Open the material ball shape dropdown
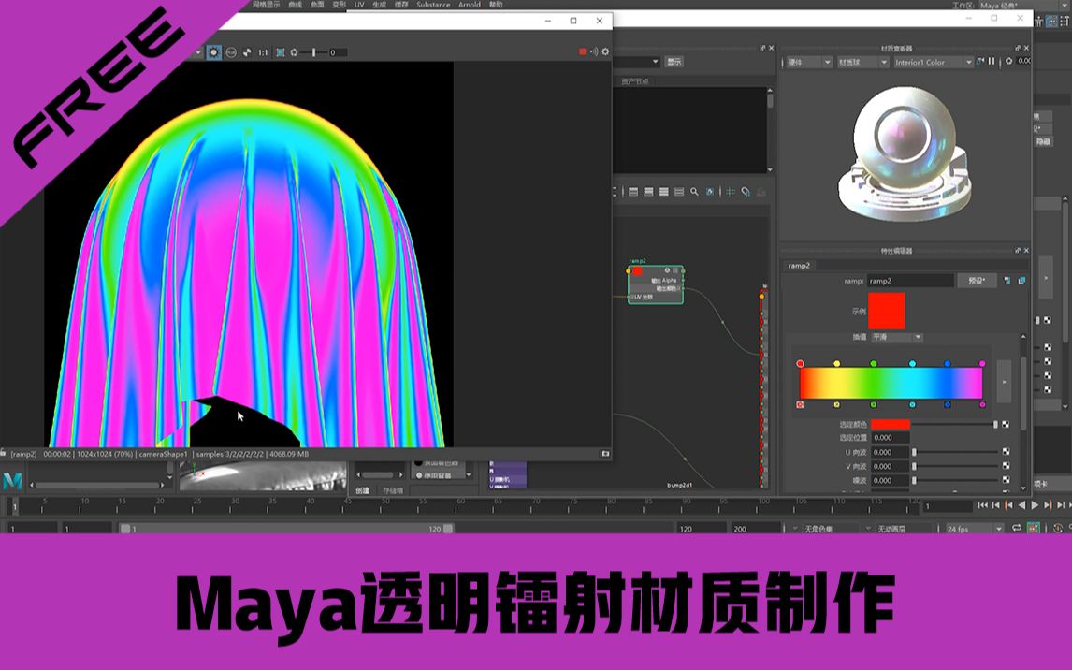The image size is (1072, 670). click(x=862, y=62)
